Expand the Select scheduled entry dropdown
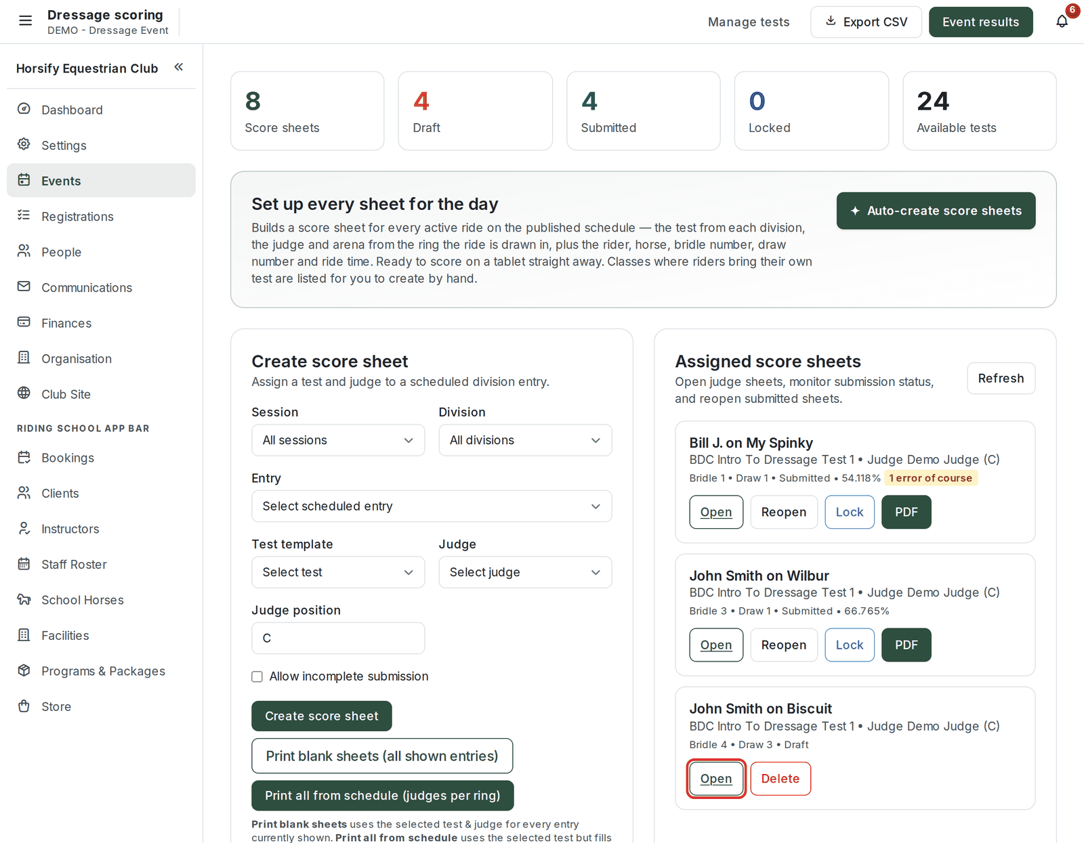The height and width of the screenshot is (843, 1084). tap(432, 506)
